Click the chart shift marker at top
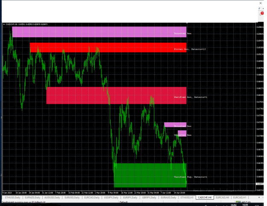The width and height of the screenshot is (267, 206). click(x=187, y=23)
